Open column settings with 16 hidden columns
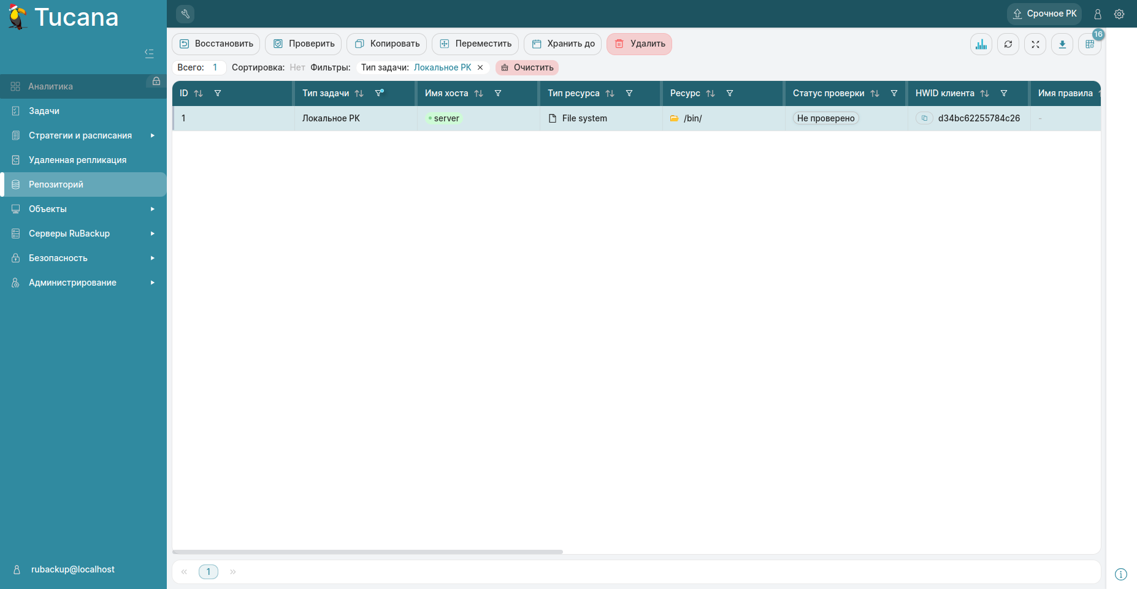The image size is (1137, 589). (1090, 44)
